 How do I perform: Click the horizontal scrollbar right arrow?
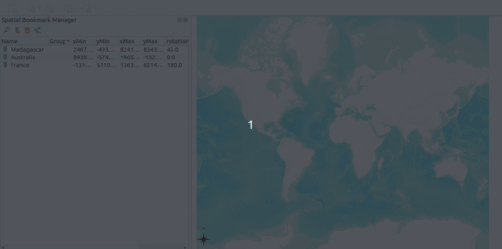click(186, 247)
